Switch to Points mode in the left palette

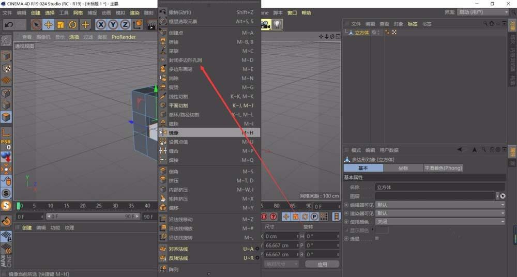pos(6,93)
